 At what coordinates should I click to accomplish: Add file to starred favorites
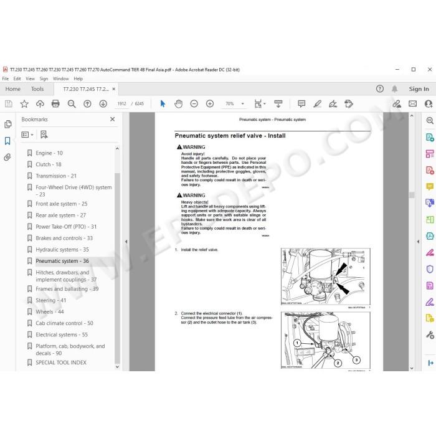click(x=24, y=104)
